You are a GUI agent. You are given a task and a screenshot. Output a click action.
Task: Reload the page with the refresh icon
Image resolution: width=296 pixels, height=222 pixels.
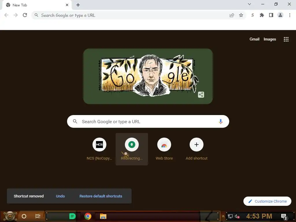tap(25, 15)
